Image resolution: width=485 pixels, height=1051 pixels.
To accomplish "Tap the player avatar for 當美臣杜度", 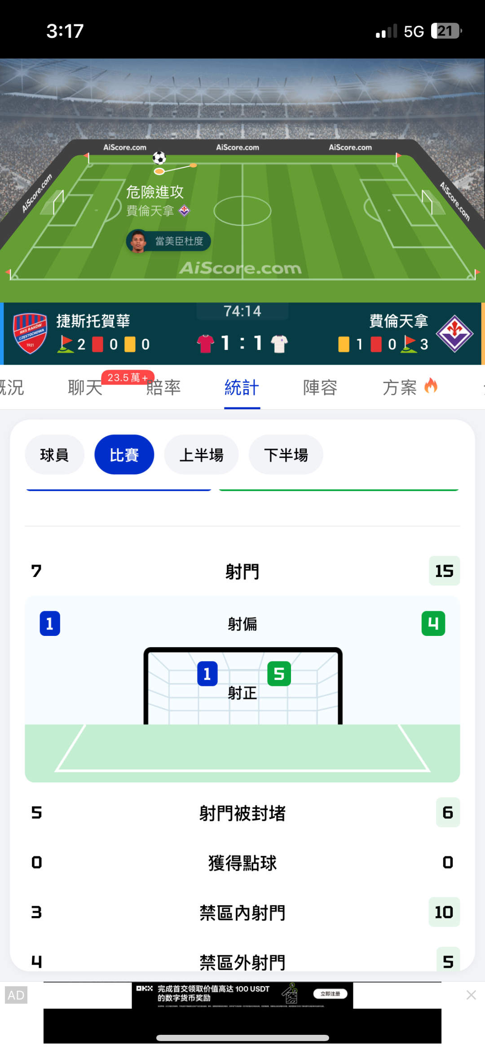I will (x=138, y=242).
